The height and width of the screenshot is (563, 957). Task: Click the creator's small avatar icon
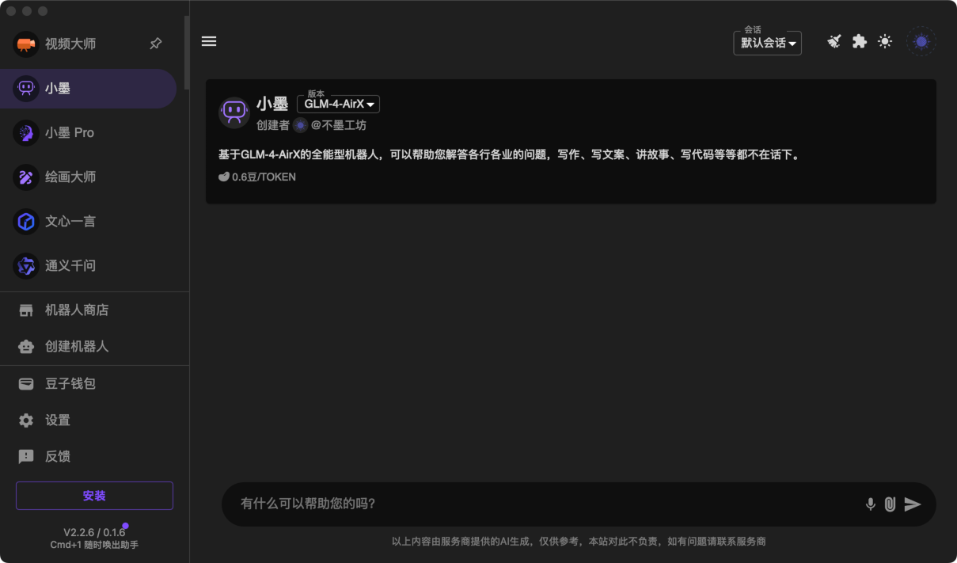pos(301,125)
